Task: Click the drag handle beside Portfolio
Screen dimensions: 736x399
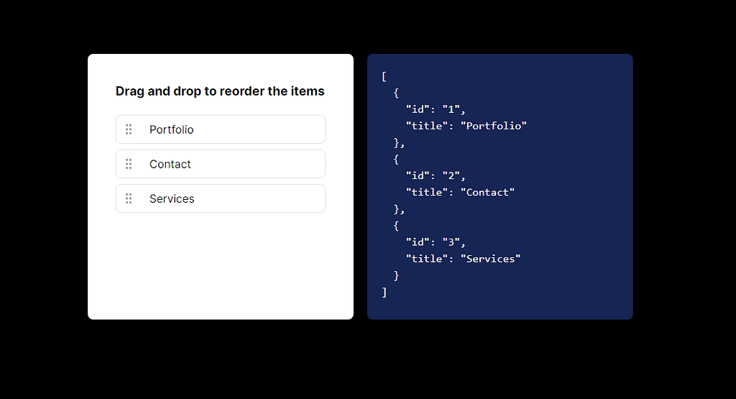Action: pos(129,129)
